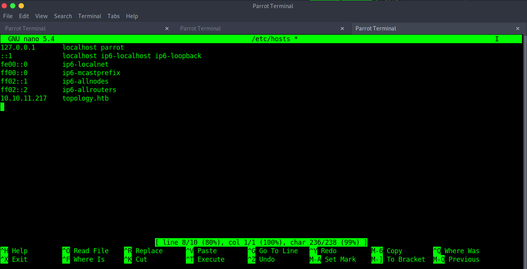Switch to the first Parrot Terminal tab
The height and width of the screenshot is (269, 527).
pyautogui.click(x=25, y=29)
